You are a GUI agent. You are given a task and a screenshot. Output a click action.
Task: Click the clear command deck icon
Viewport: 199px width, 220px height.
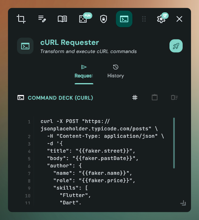pyautogui.click(x=174, y=97)
